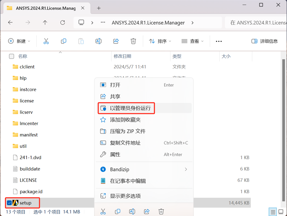Toggle the select-all checkbox in header
This screenshot has height=216, width=287.
(12, 56)
